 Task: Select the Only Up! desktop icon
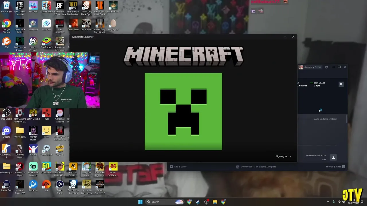tap(60, 150)
